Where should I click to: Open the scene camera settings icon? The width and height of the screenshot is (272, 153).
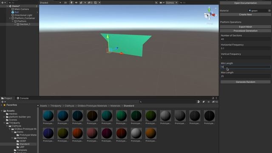point(161,3)
